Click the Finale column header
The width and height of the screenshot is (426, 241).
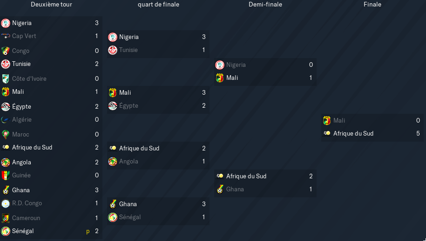tap(372, 4)
